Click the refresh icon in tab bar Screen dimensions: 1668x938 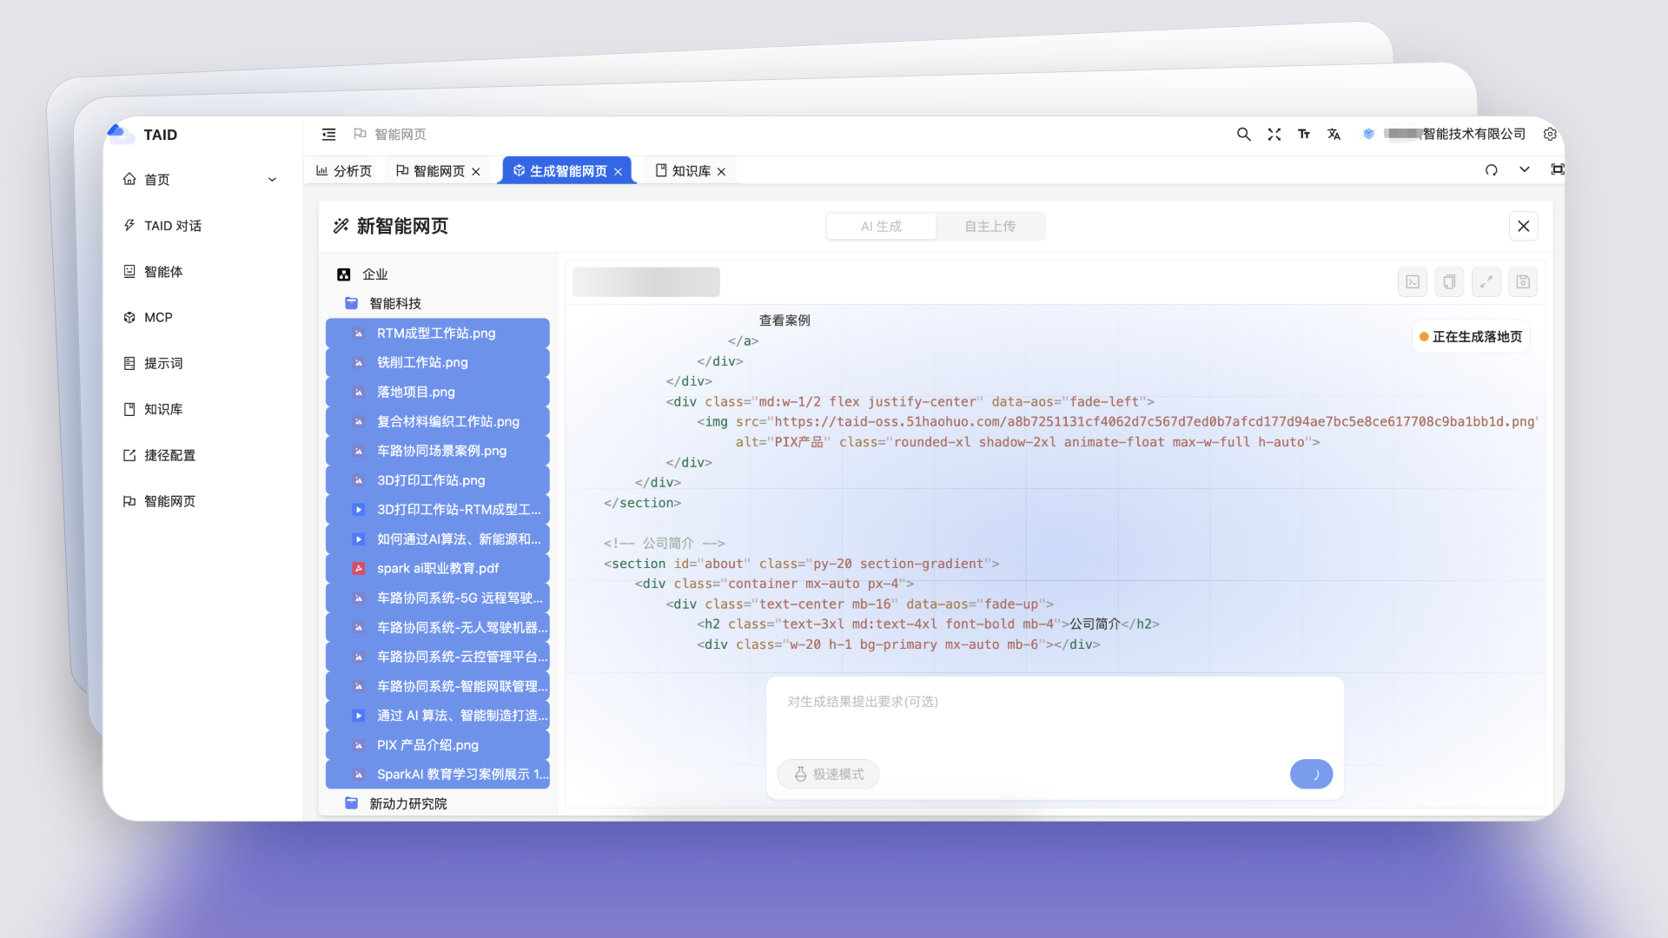tap(1492, 170)
